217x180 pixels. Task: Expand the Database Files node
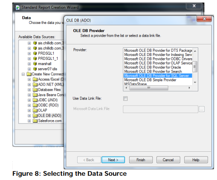coord(29,90)
